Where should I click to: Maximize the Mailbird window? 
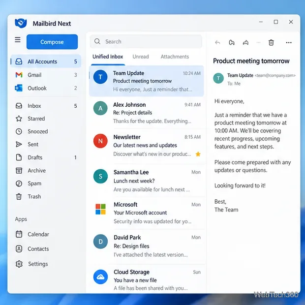(276, 22)
